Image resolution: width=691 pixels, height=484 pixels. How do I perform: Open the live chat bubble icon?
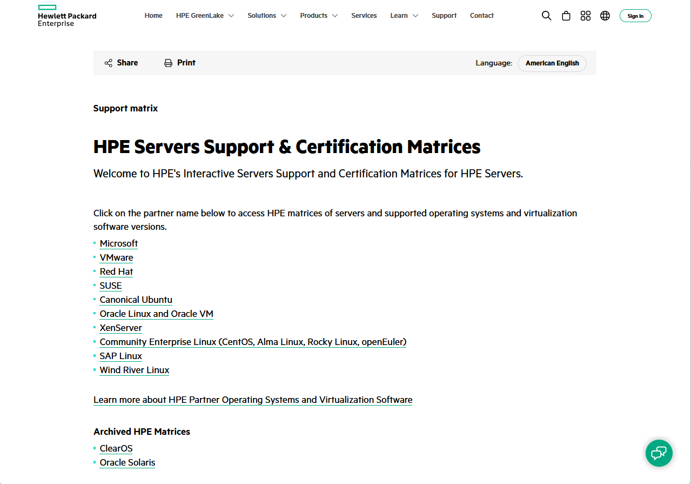[659, 453]
